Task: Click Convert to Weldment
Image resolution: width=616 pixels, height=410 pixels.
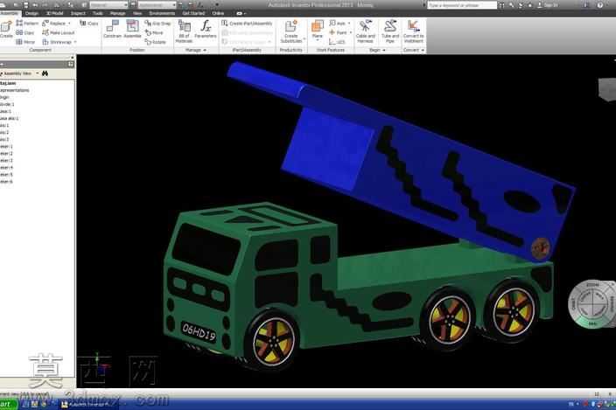Action: pyautogui.click(x=413, y=31)
